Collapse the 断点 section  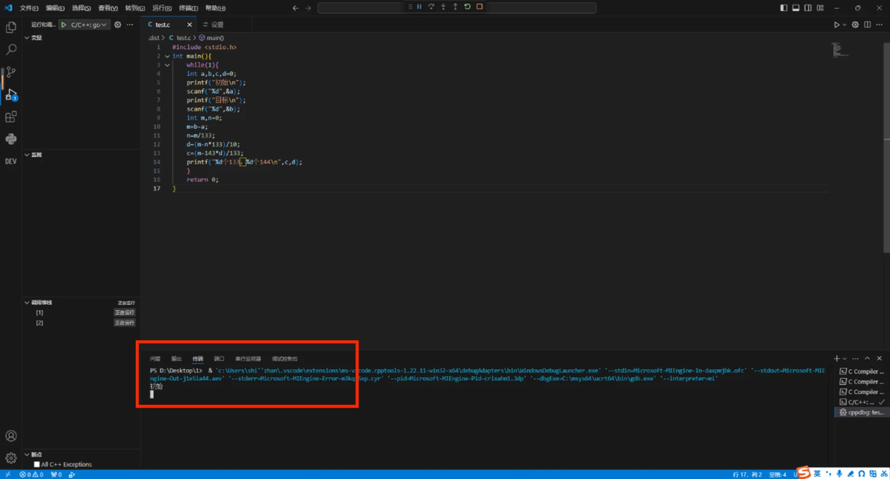tap(27, 454)
